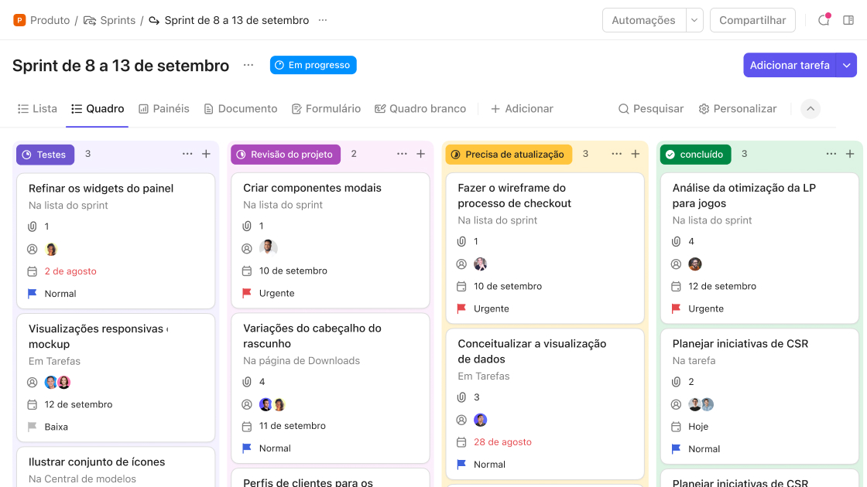The height and width of the screenshot is (487, 867).
Task: Click attachment icon on Refinar os widgets card
Action: (x=32, y=226)
